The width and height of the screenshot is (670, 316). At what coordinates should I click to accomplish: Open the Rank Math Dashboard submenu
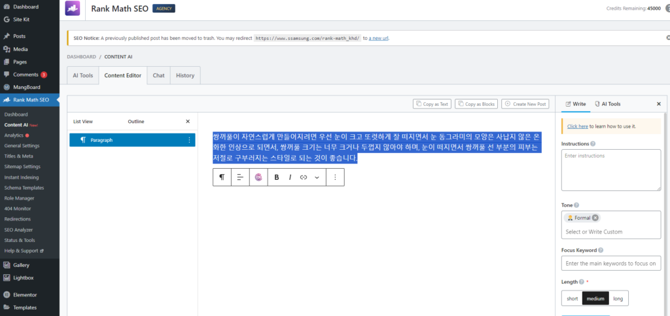pyautogui.click(x=16, y=114)
